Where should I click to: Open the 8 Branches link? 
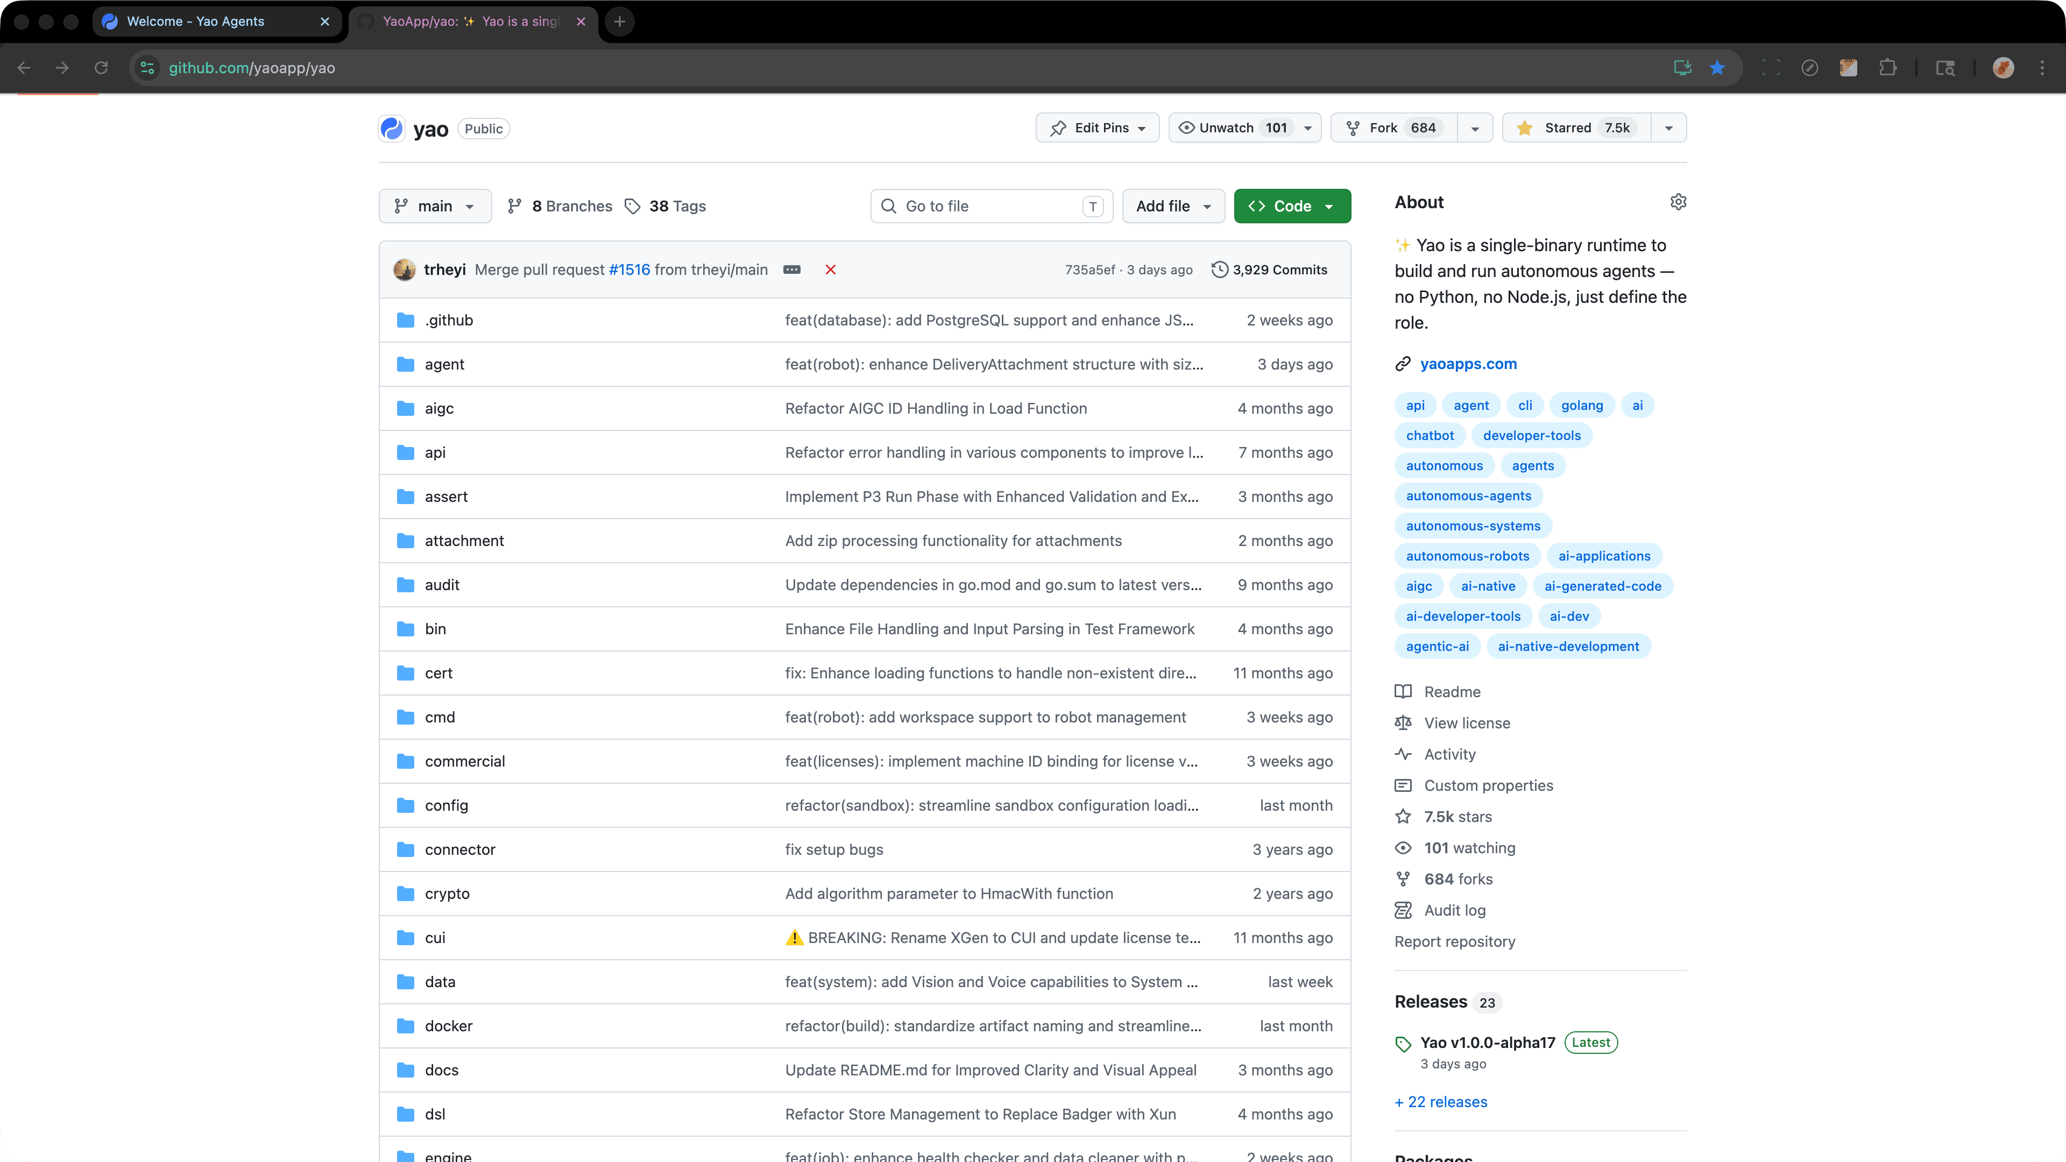tap(560, 206)
